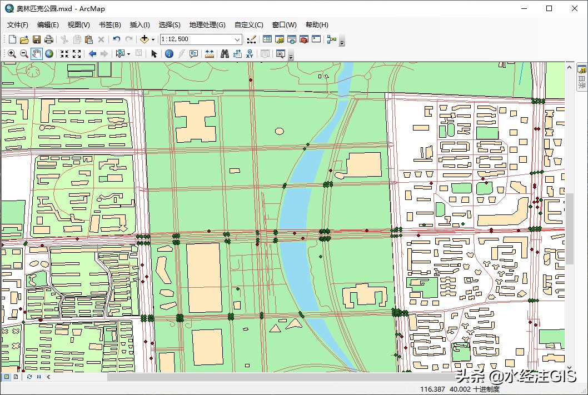This screenshot has width=588, height=395.
Task: Click the Find binoculars icon
Action: [225, 54]
